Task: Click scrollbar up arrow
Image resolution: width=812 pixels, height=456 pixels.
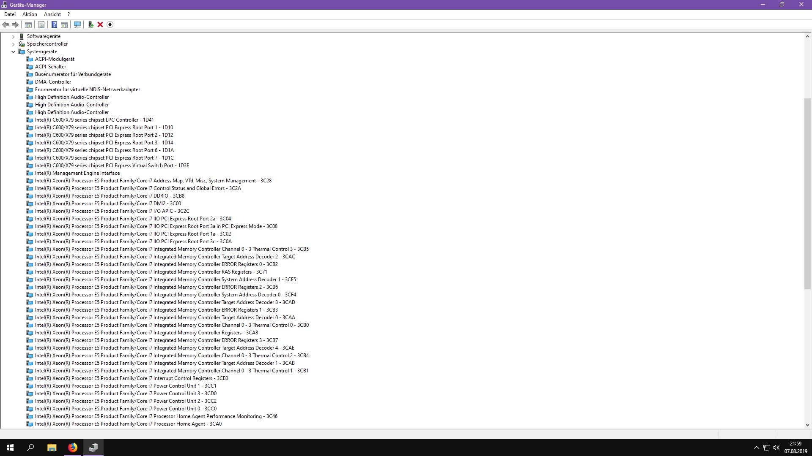Action: 807,36
